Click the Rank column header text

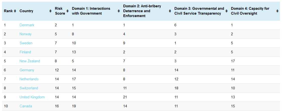8,11
